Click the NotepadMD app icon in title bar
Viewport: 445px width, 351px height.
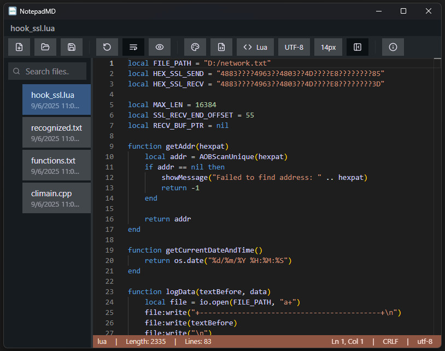[x=12, y=11]
